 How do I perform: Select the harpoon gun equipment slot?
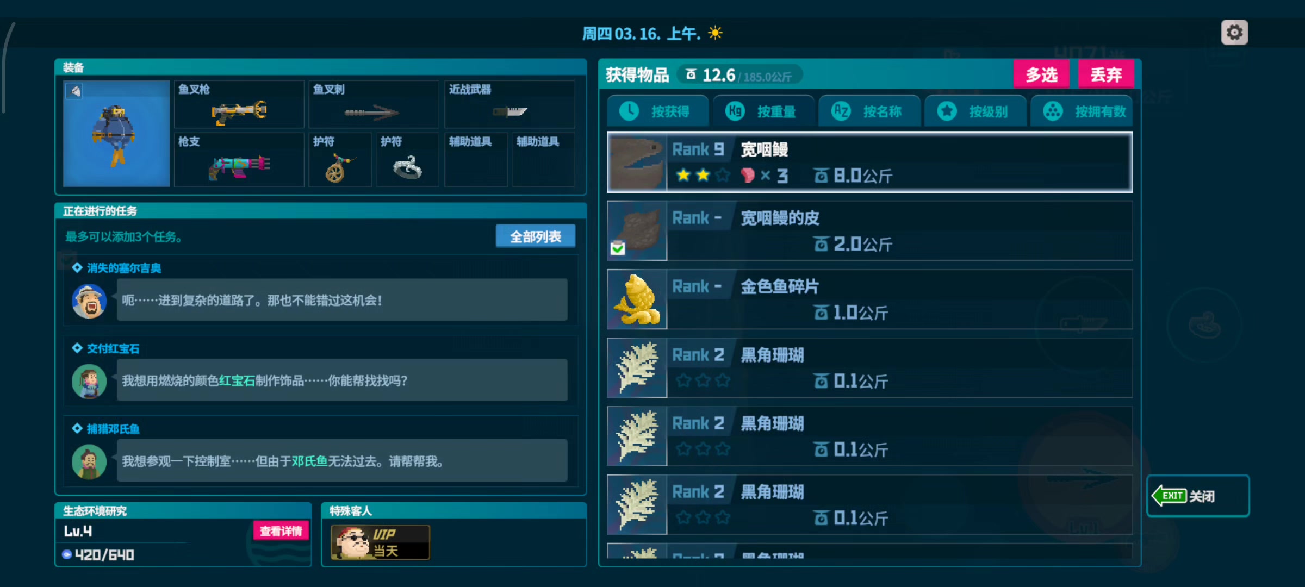point(239,104)
